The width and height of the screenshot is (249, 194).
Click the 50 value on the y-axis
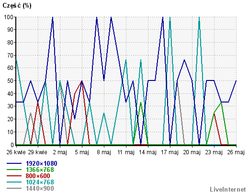(10, 81)
